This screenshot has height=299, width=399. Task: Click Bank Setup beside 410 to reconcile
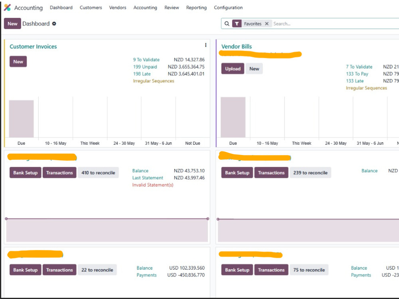click(26, 173)
